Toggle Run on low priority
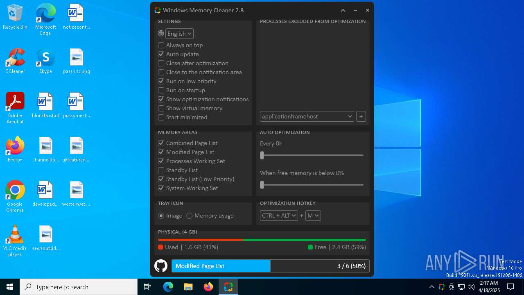The image size is (524, 295). [187, 81]
